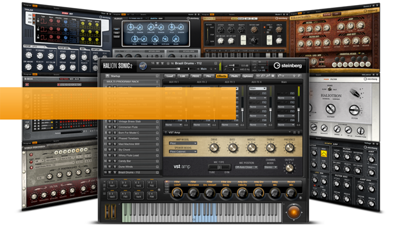Screen dimensions: 396x226
Task: Open bottom None dropdown in AUX FX 1 column
Action: coord(173,125)
